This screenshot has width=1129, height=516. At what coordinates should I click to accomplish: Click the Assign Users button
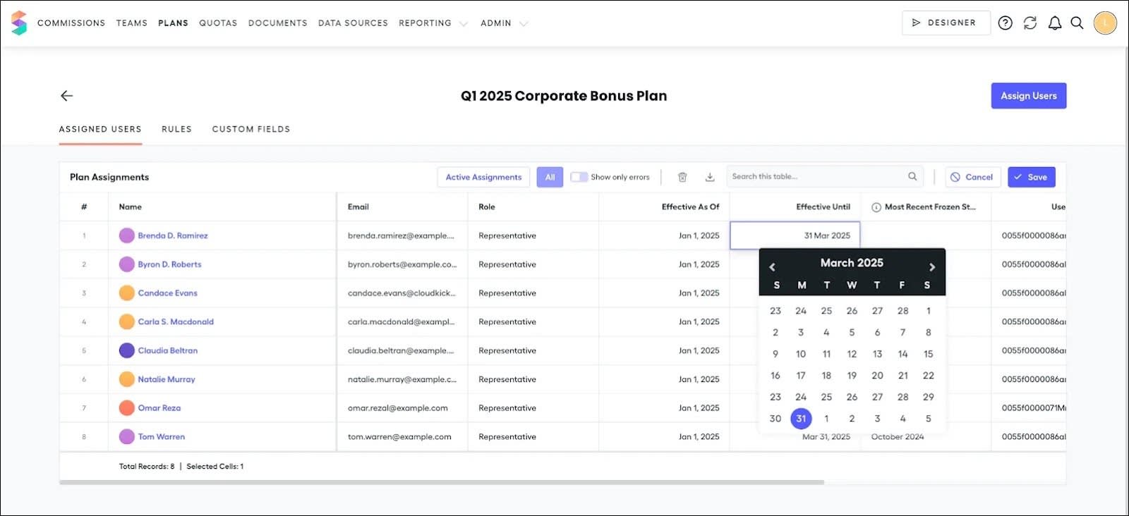1029,96
